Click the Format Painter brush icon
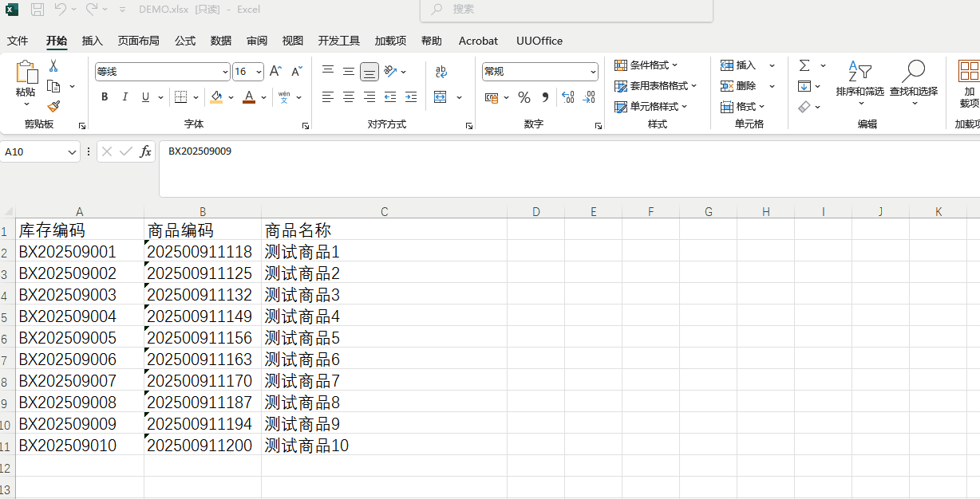The width and height of the screenshot is (980, 499). 53,107
